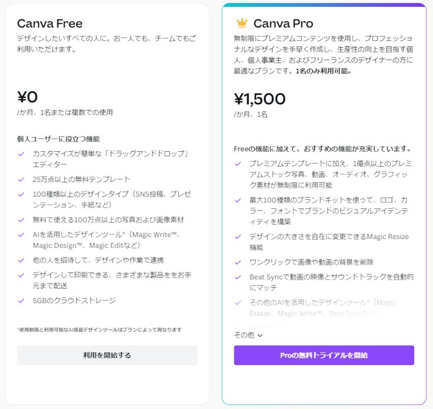The image size is (433, 409).
Task: Click the chevron arrow next to その他
Action: (260, 335)
